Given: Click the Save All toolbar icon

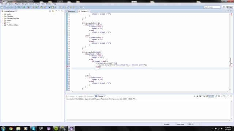Looking at the screenshot, I should (x=10, y=7).
